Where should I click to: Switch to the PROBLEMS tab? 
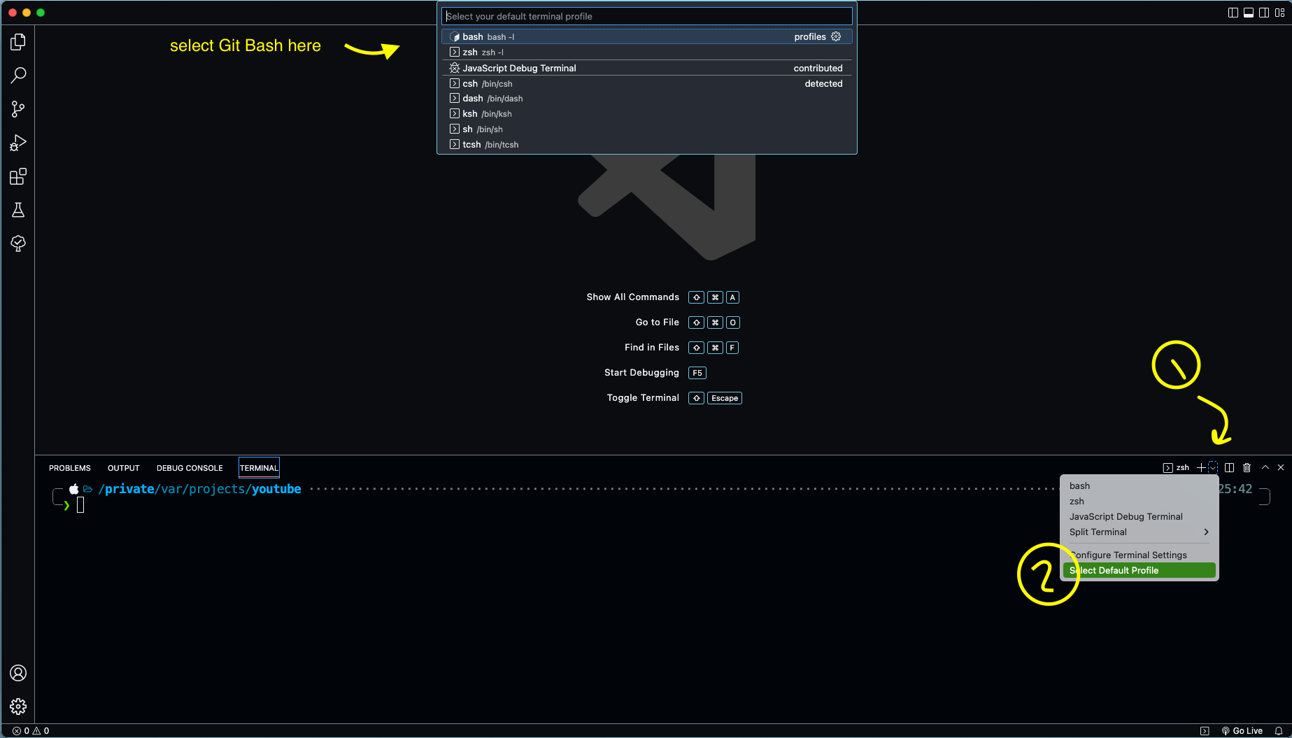(70, 468)
